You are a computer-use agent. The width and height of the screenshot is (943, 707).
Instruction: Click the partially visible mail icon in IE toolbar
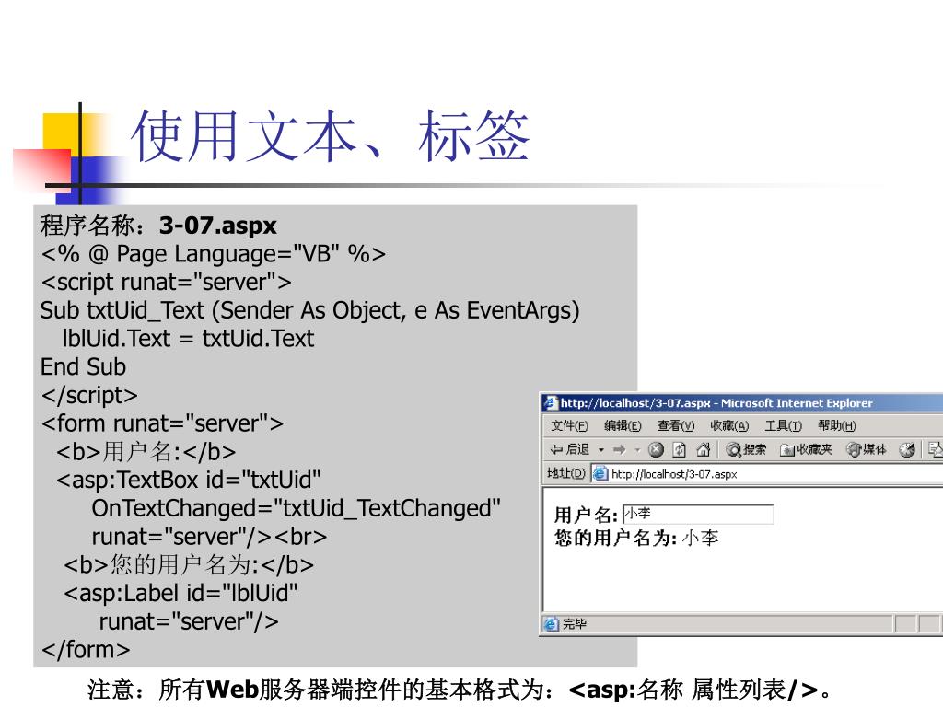[936, 449]
